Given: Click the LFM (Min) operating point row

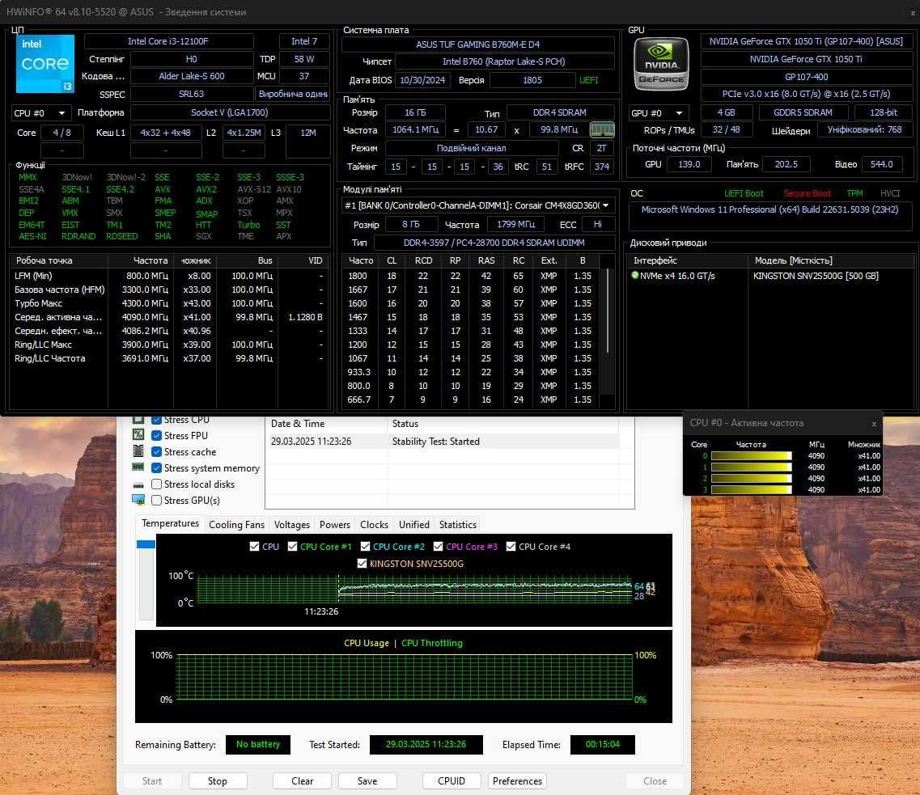Looking at the screenshot, I should (x=169, y=276).
